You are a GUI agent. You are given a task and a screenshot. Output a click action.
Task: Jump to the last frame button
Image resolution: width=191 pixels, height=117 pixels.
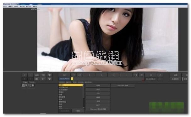[151, 75]
